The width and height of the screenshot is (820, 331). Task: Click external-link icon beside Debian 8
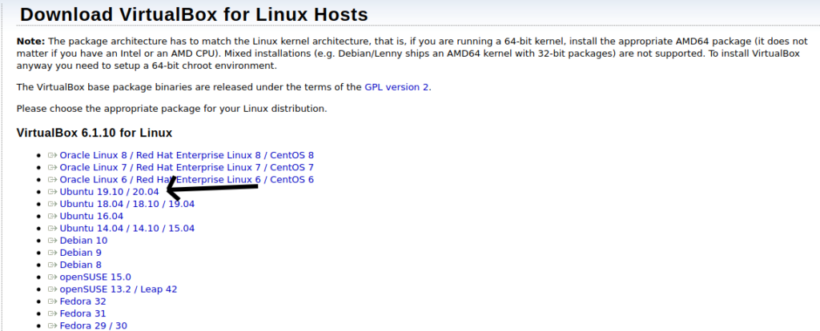pyautogui.click(x=52, y=265)
